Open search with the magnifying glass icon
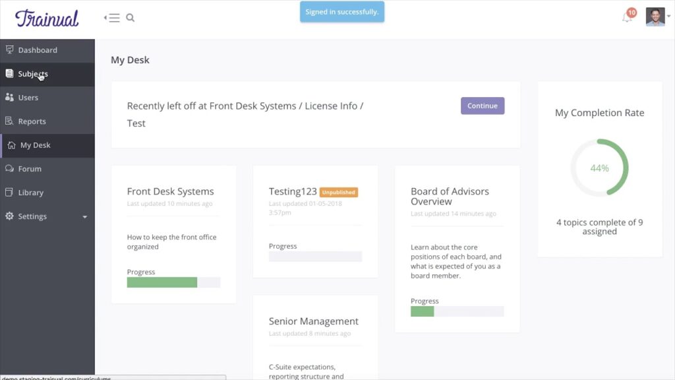 [130, 18]
